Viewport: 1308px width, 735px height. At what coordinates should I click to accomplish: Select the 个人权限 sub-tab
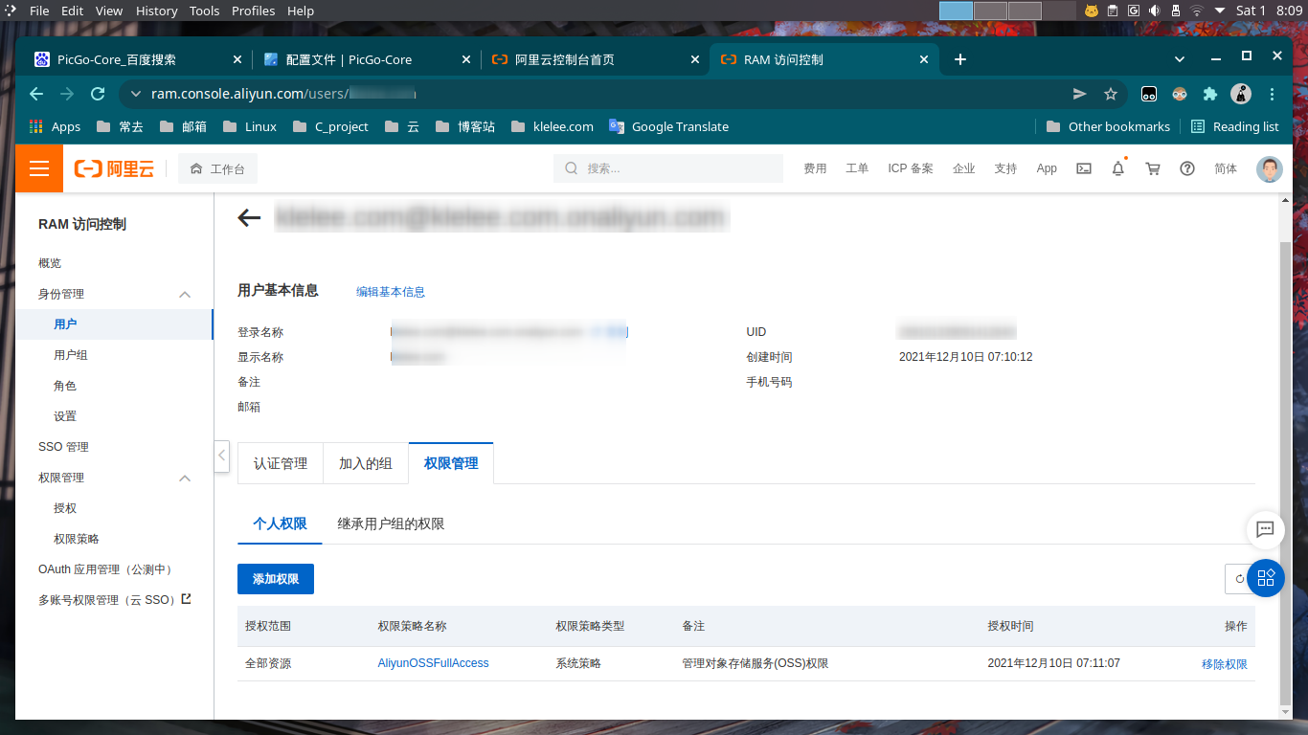[x=280, y=523]
